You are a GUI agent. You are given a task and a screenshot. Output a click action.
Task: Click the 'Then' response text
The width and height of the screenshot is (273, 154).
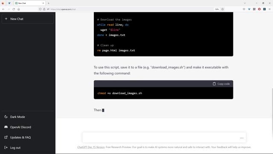98,110
